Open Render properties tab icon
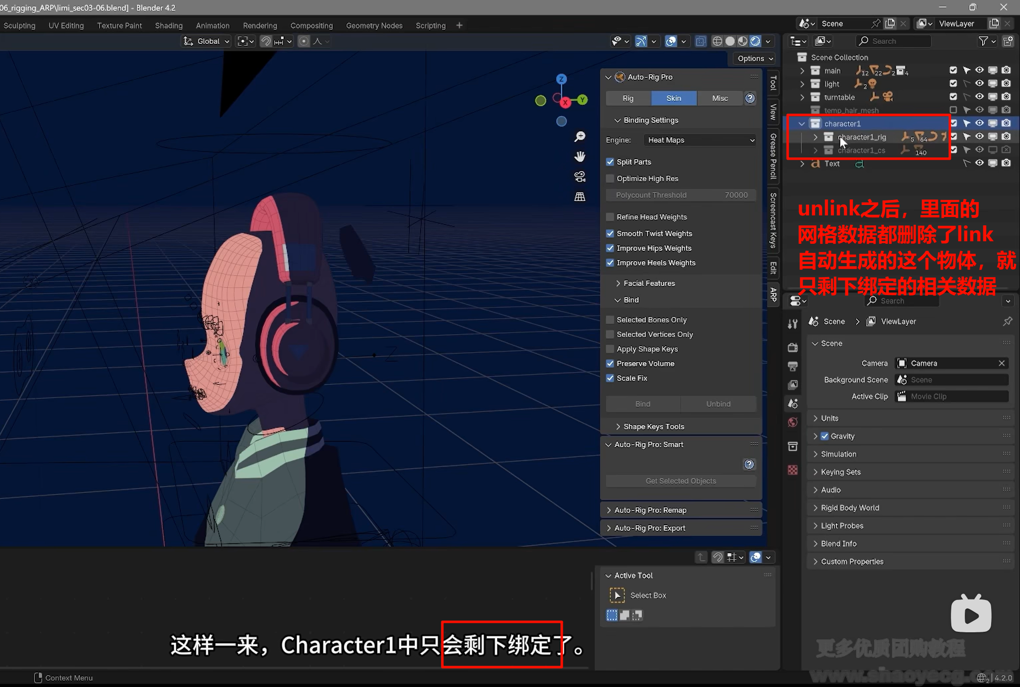 [x=793, y=347]
